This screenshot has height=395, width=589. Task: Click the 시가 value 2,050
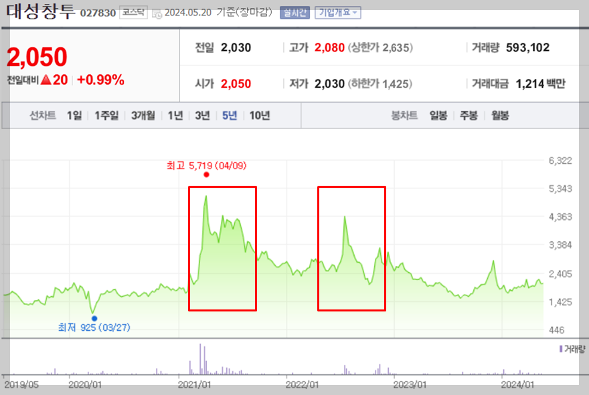(x=236, y=84)
